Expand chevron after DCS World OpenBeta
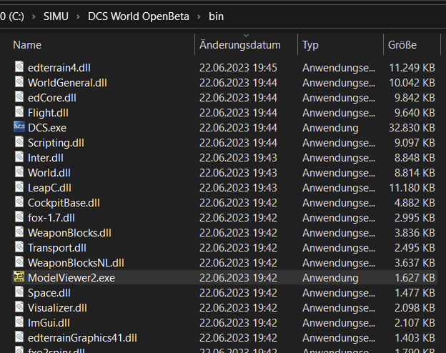The width and height of the screenshot is (446, 353). (199, 16)
